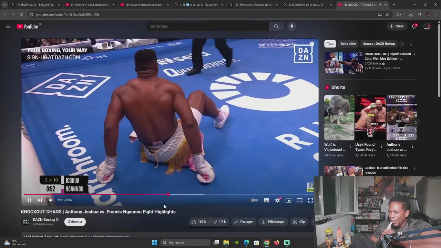Viewport: 441px width, 248px height.
Task: Select the Source : DAZN Boxing chip
Action: click(379, 44)
